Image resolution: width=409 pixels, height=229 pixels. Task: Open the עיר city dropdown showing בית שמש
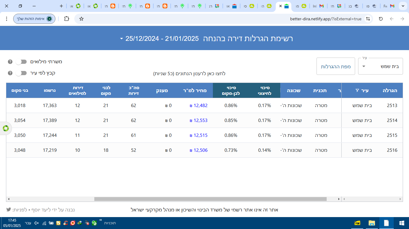381,66
